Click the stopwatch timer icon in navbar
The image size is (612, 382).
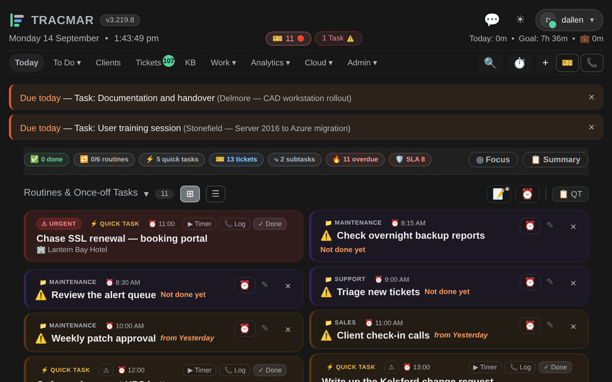519,63
